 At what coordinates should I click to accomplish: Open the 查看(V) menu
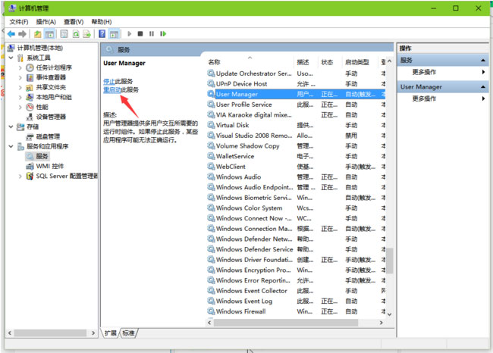[x=74, y=22]
